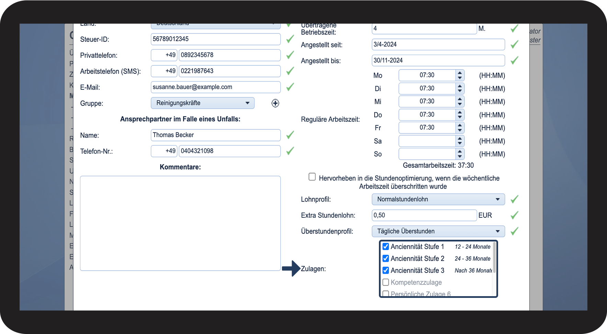This screenshot has height=334, width=607.
Task: Click the checkmark beside Thomas Becker name
Action: (290, 135)
